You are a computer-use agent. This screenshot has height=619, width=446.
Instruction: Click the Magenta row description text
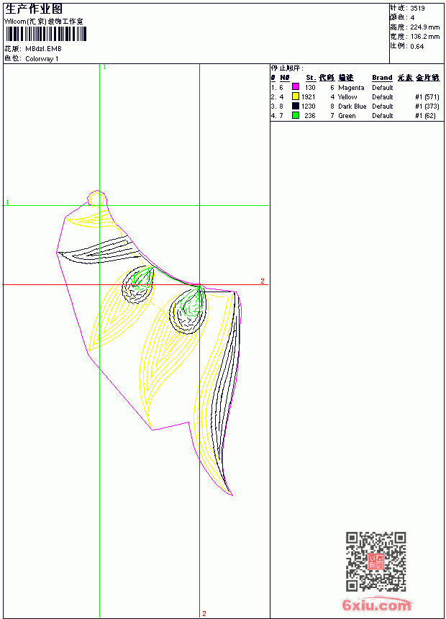[x=351, y=88]
